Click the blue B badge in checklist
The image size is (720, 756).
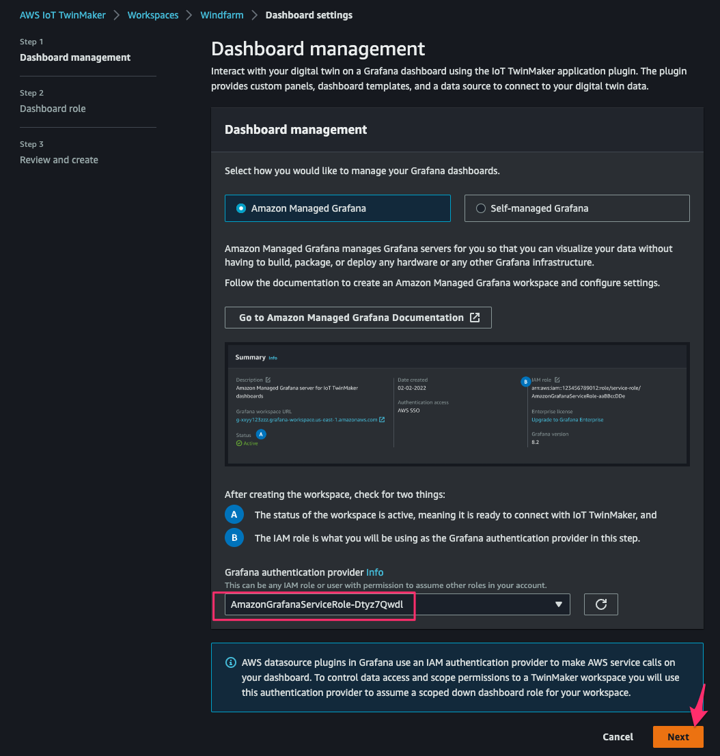[234, 537]
